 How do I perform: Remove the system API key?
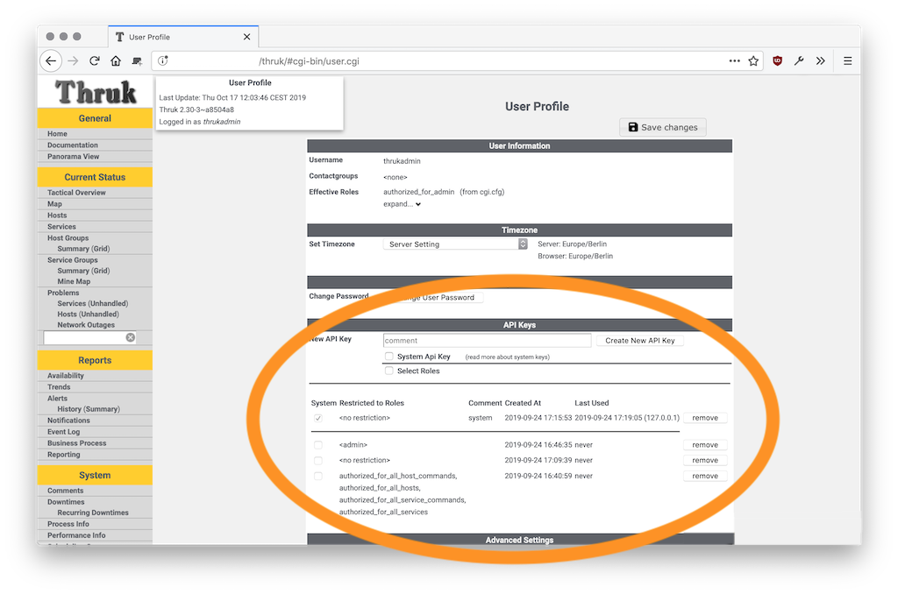[705, 418]
